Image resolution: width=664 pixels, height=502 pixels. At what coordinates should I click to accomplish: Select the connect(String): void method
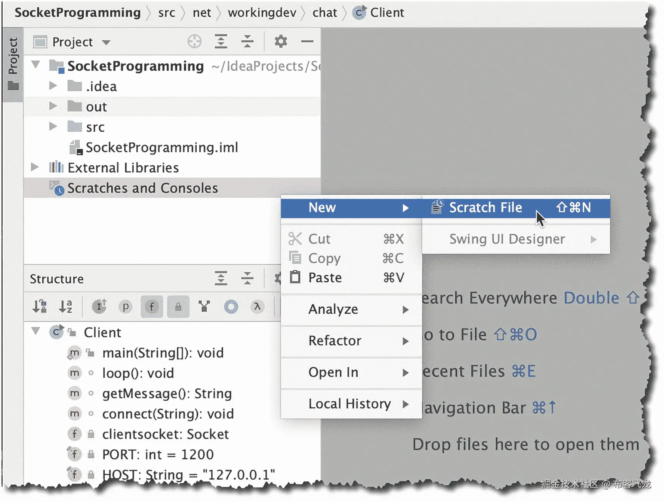168,414
